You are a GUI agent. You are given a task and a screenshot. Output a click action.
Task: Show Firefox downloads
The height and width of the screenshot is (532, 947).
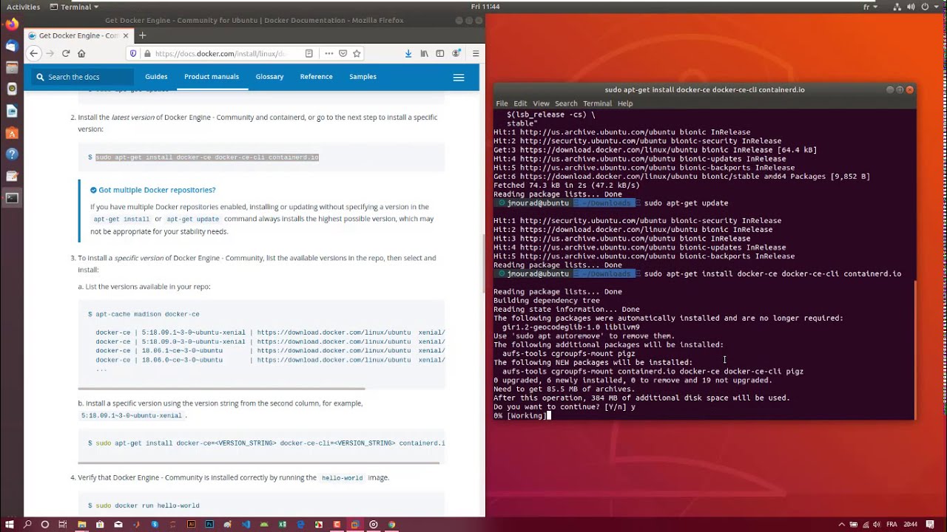408,53
